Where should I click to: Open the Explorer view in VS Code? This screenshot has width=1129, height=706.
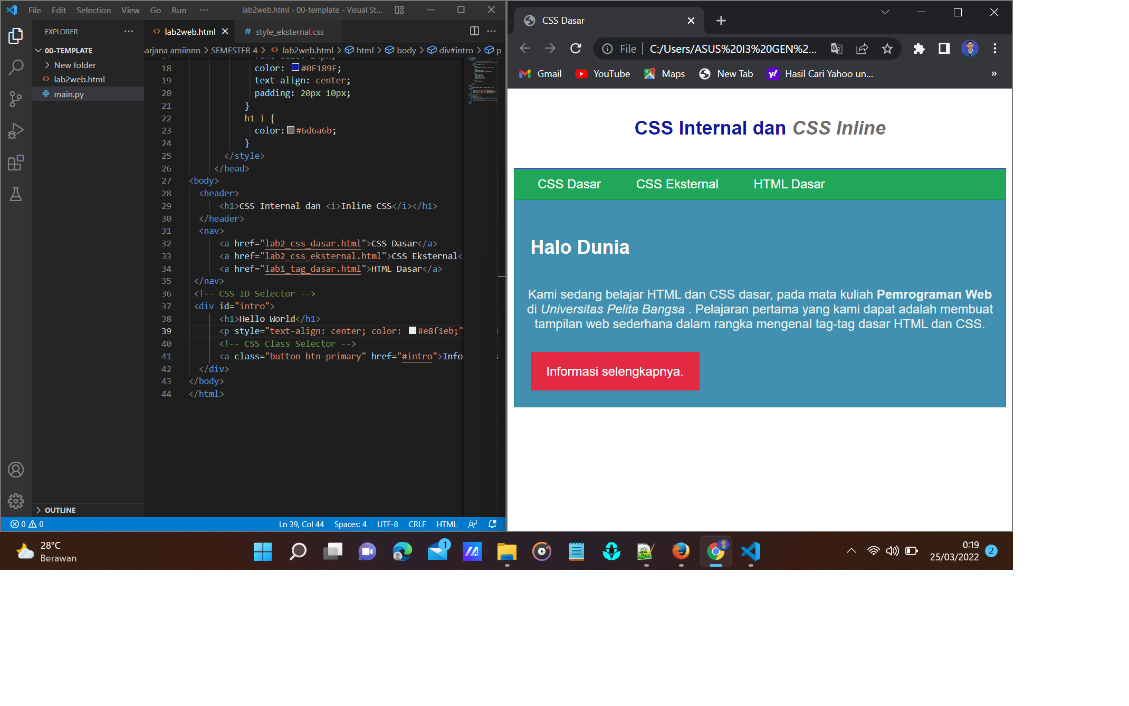[x=16, y=36]
